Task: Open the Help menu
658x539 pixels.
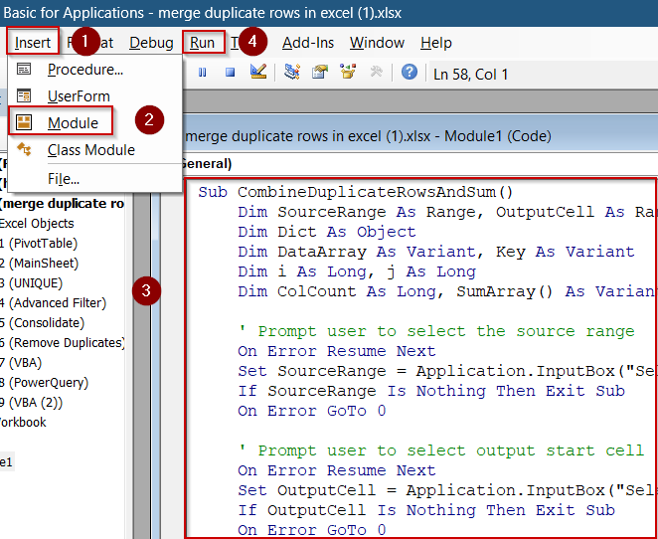Action: pos(436,43)
